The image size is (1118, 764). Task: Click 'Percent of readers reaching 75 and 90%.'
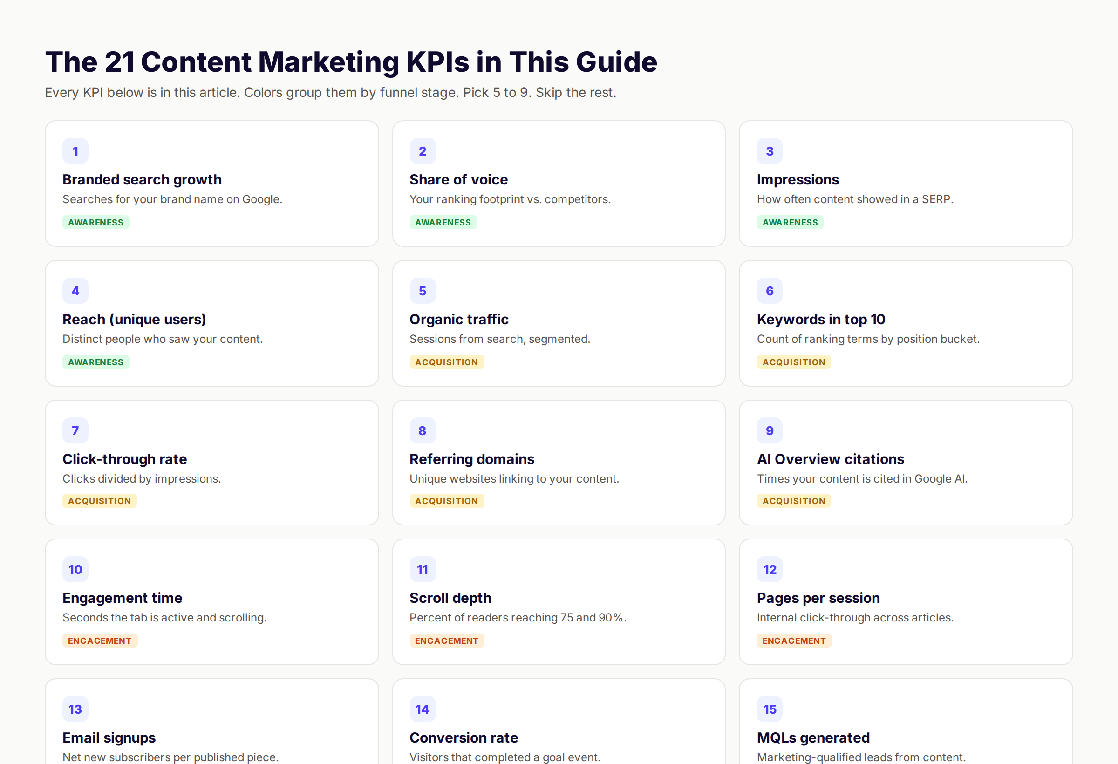(x=518, y=618)
